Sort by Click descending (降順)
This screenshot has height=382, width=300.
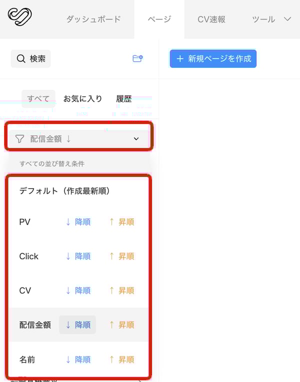(78, 256)
